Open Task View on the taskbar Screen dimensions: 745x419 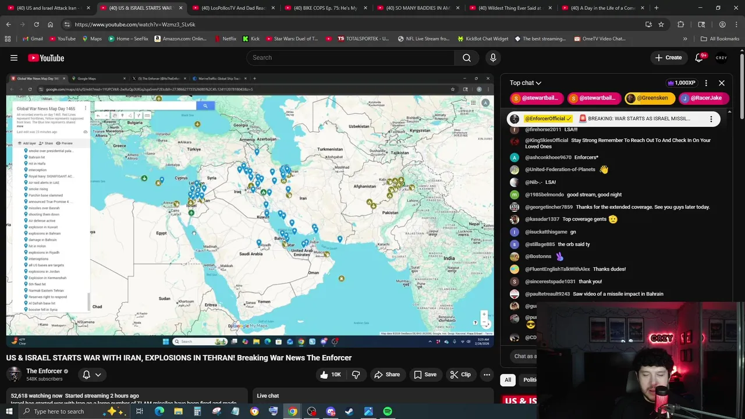[140, 411]
